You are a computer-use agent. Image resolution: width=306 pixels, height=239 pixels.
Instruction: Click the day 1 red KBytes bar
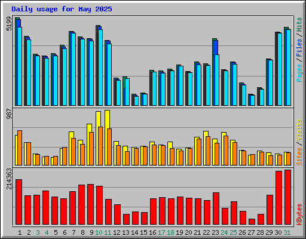[19, 202]
